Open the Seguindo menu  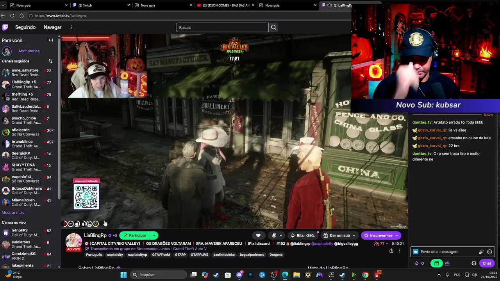click(25, 27)
